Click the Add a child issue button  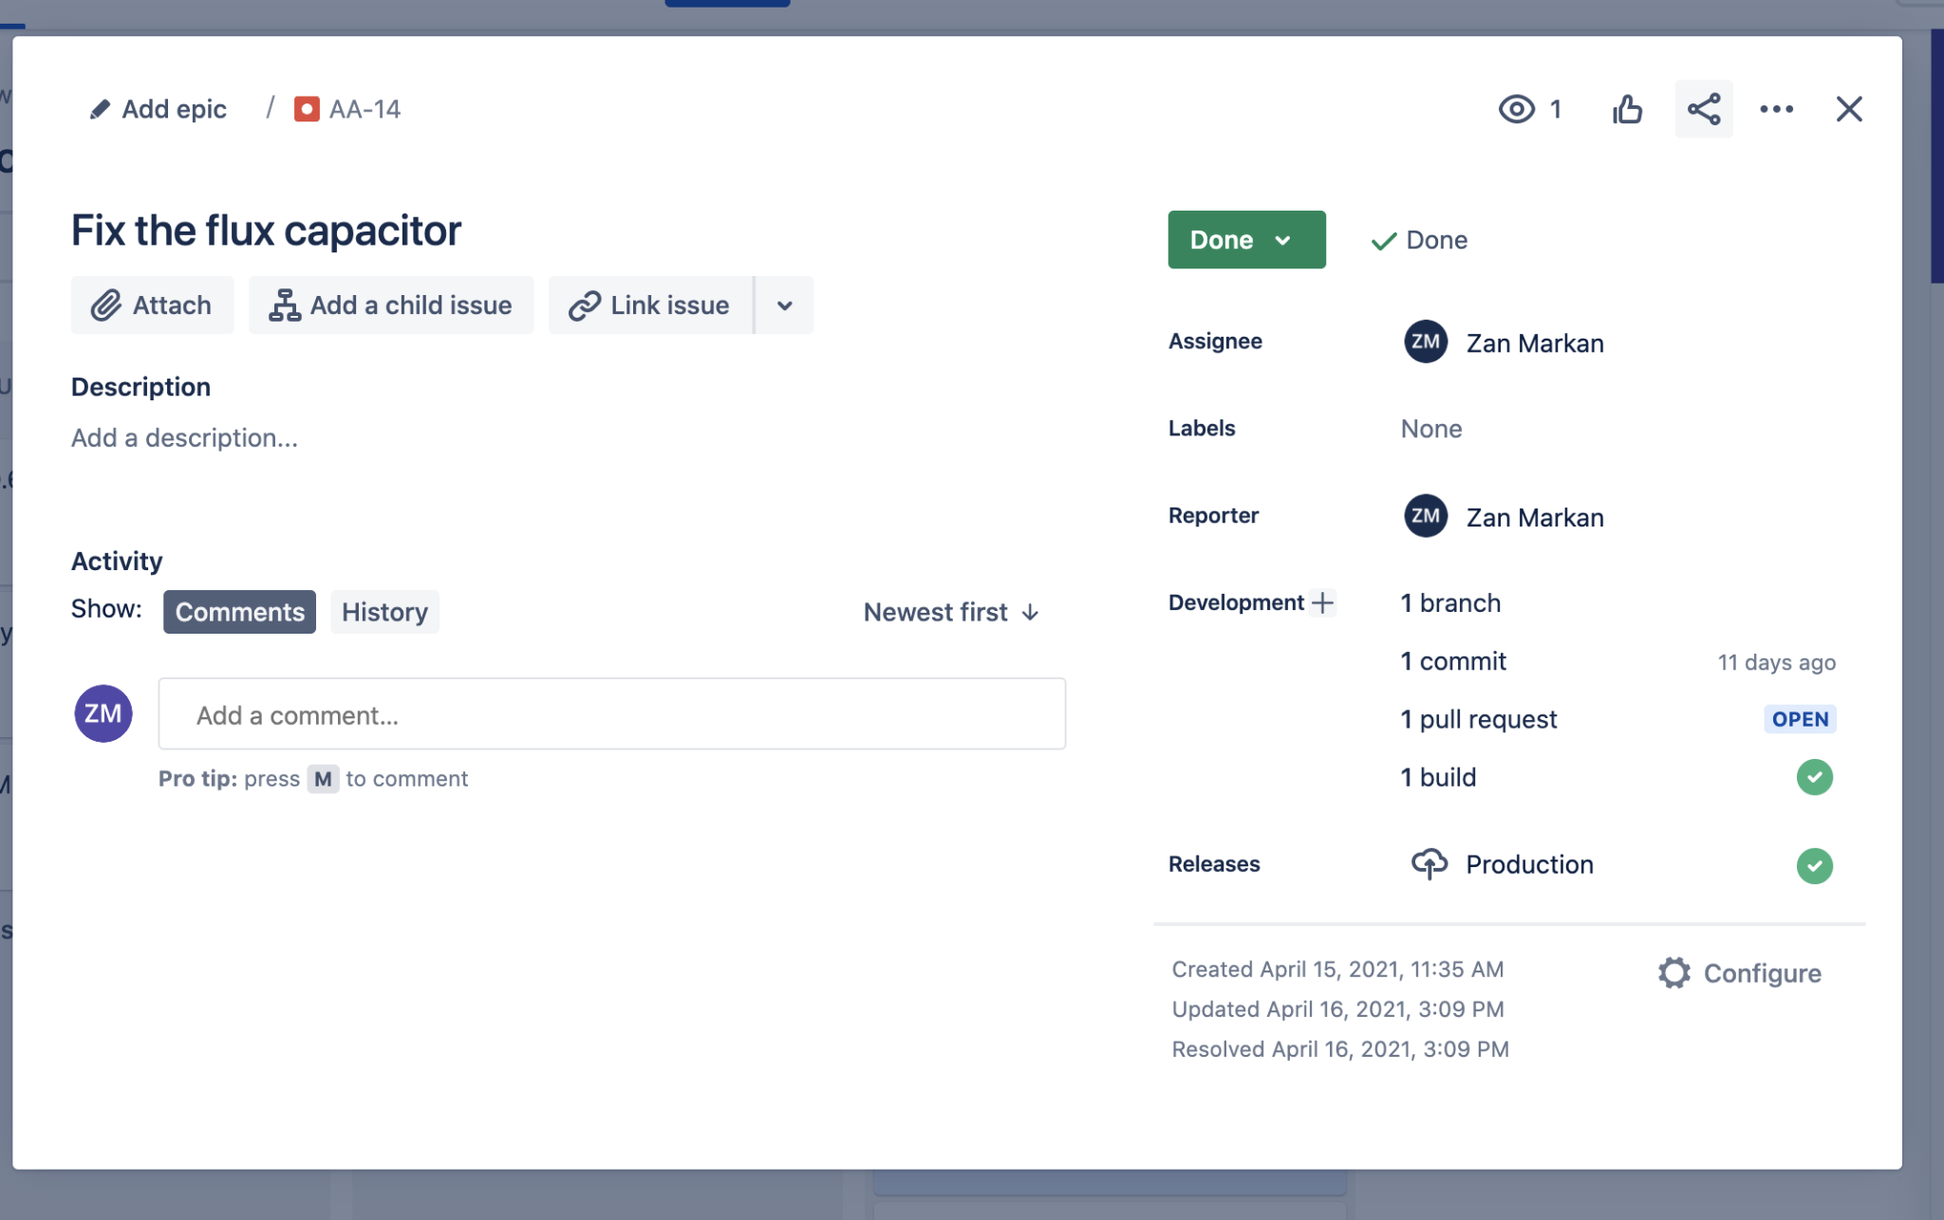click(x=391, y=305)
